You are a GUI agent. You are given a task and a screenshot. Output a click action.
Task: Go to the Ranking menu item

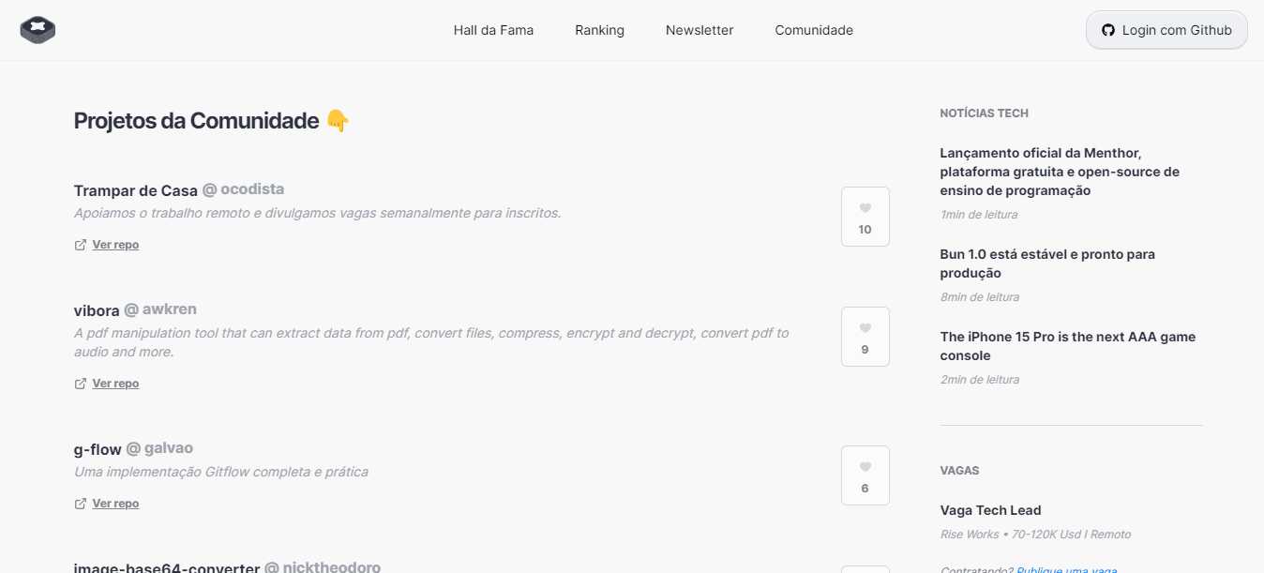599,30
